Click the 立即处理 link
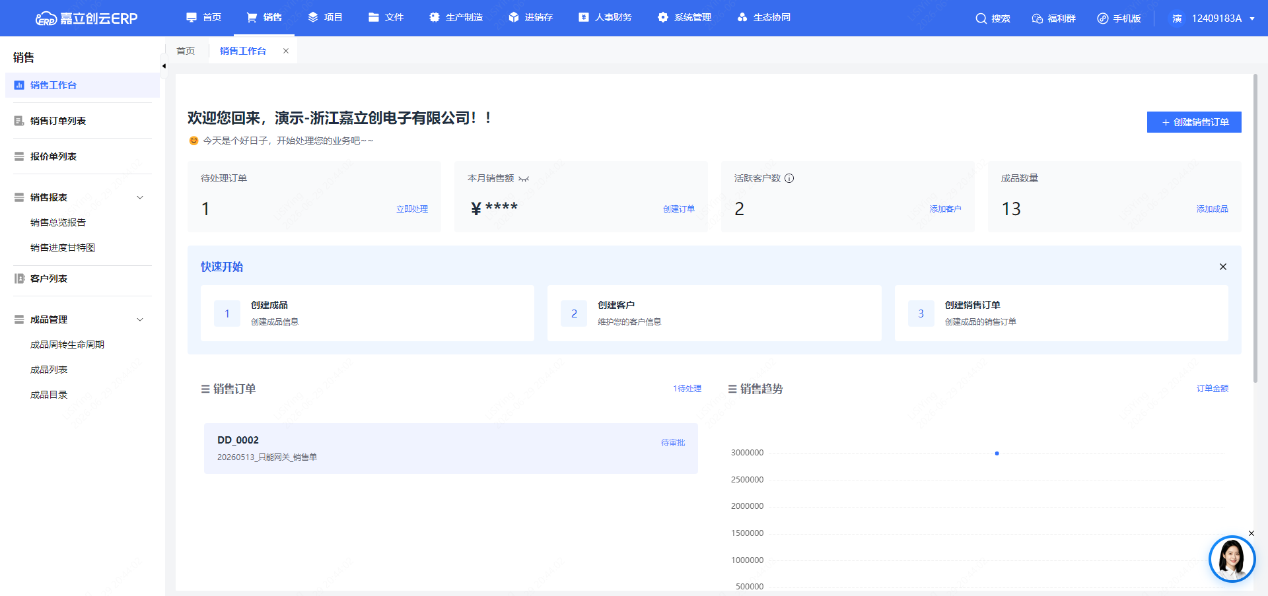1268x596 pixels. [412, 209]
